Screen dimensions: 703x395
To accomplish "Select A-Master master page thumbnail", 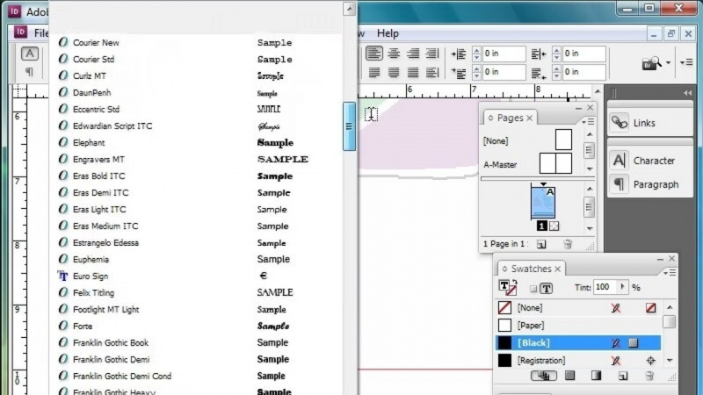I will click(x=555, y=163).
